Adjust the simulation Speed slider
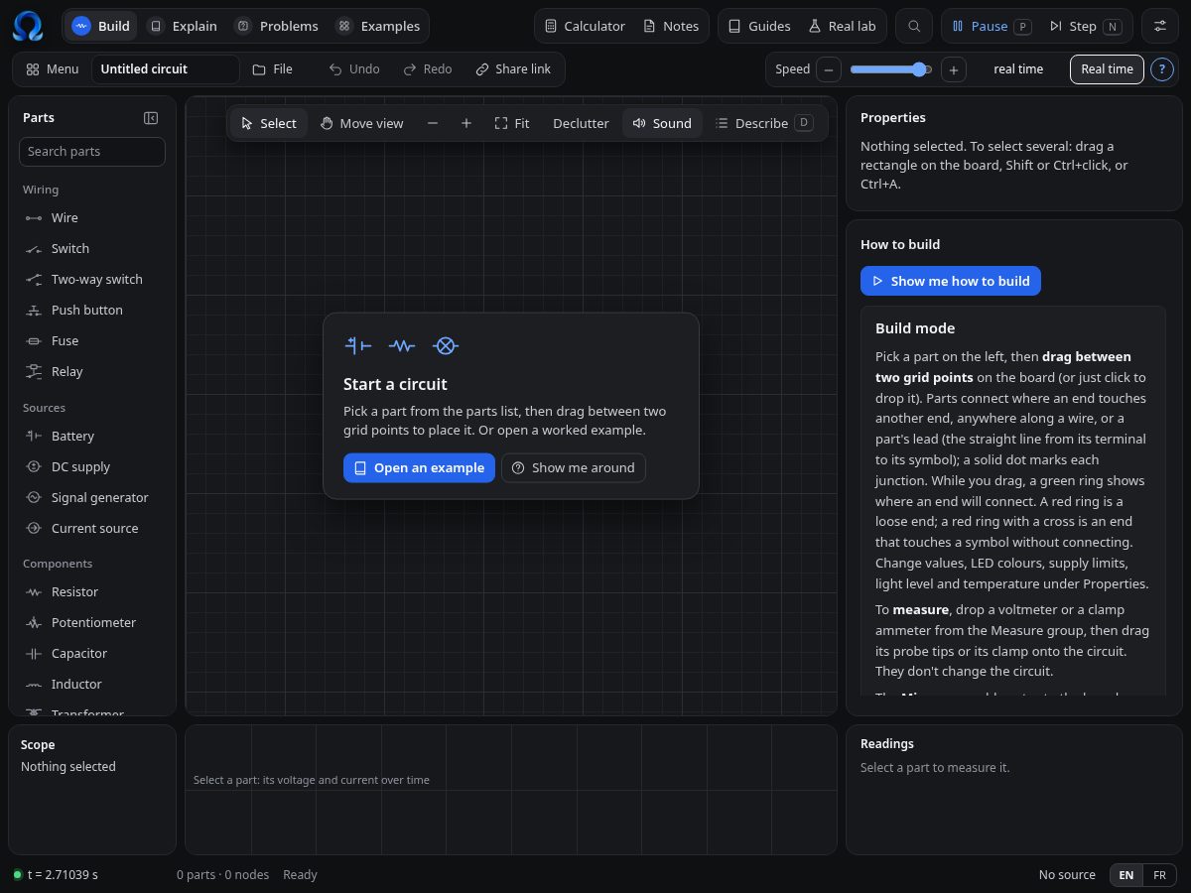 tap(890, 69)
